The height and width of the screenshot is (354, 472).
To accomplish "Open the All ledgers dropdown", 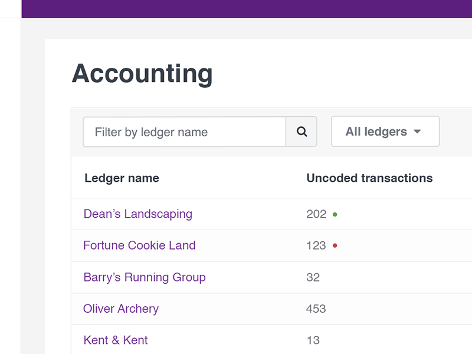I will 385,131.
